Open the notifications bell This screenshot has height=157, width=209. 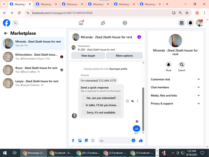190,23
